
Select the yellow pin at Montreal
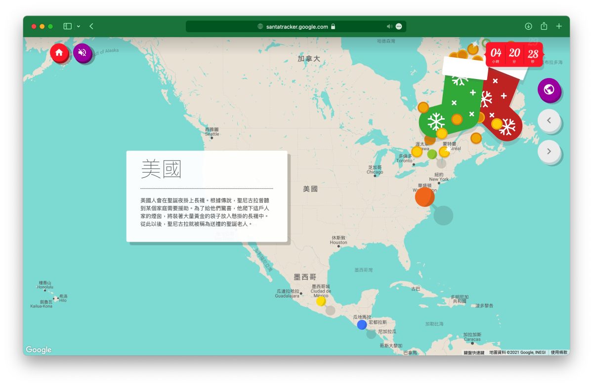point(444,152)
